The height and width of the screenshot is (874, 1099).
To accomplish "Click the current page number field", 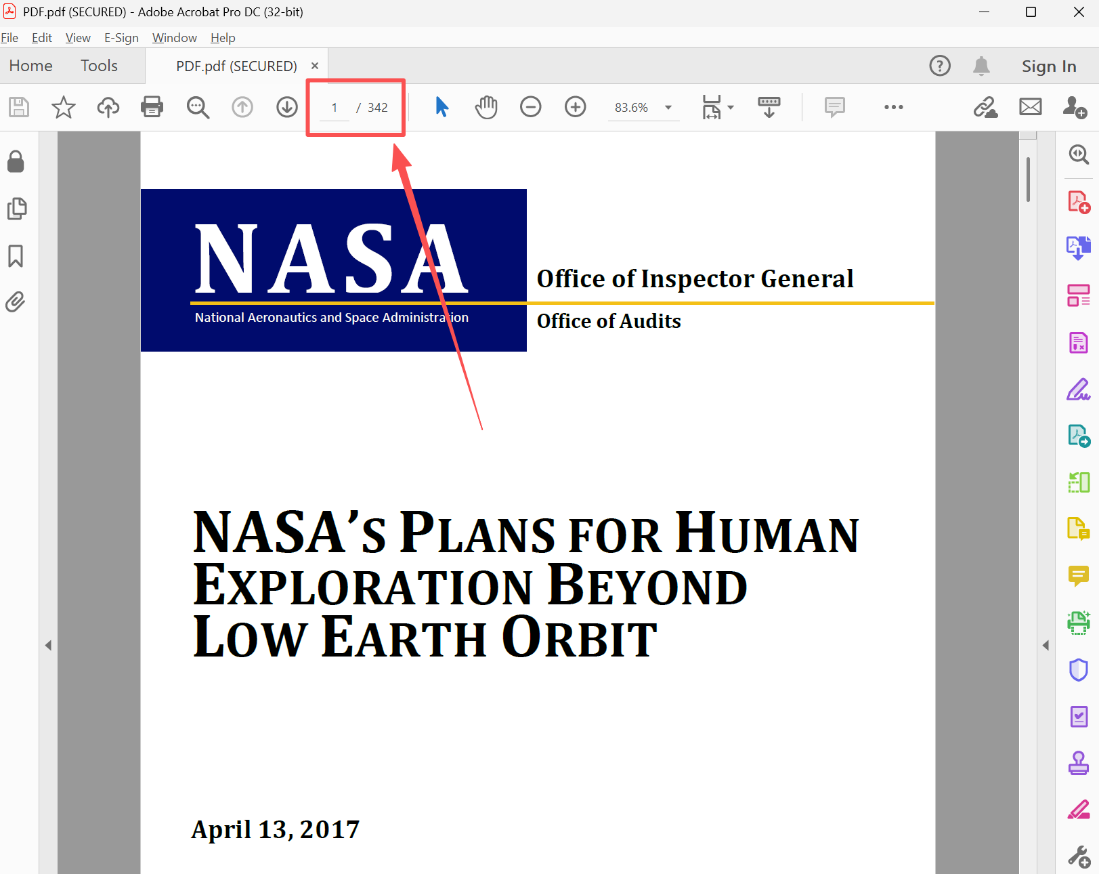I will (x=335, y=108).
